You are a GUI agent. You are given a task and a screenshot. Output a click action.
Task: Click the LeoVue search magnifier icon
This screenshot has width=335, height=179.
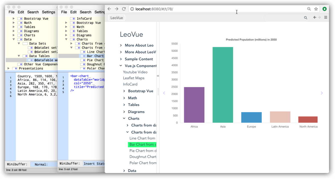click(x=306, y=18)
